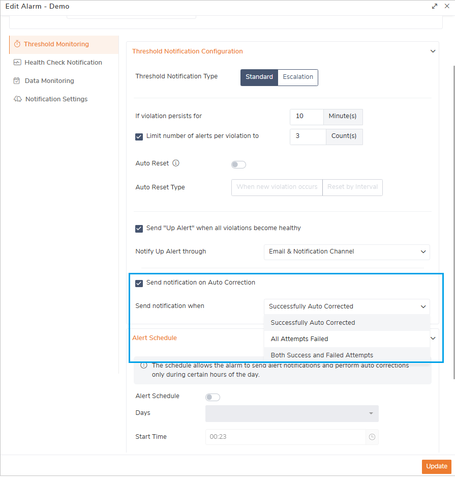The height and width of the screenshot is (477, 455).
Task: Click the Threshold Monitoring stopwatch icon
Action: (x=17, y=44)
